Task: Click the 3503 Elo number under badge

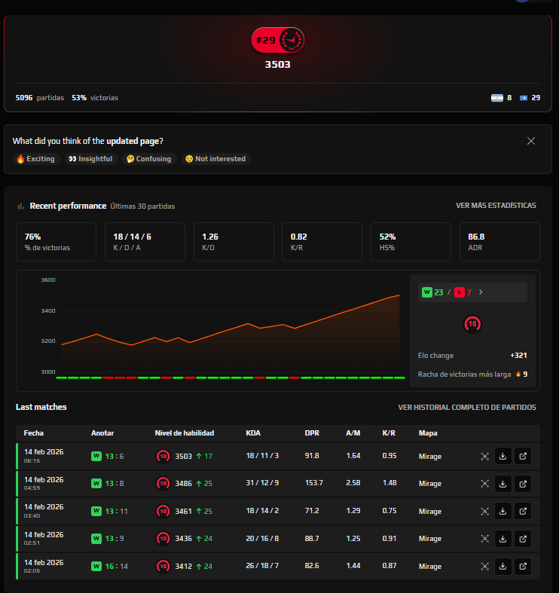Action: click(277, 65)
